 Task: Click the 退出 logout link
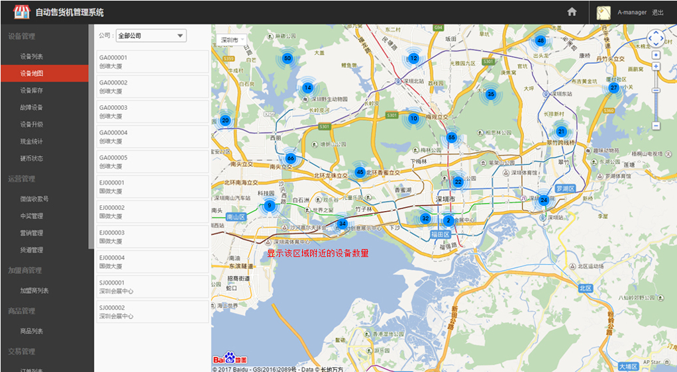tap(658, 13)
